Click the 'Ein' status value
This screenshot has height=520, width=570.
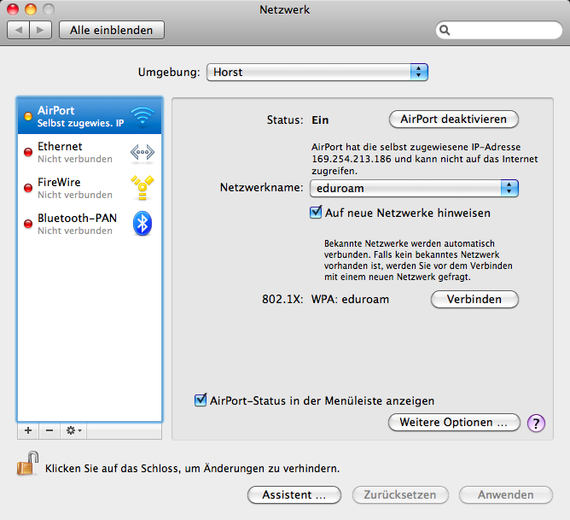[320, 120]
